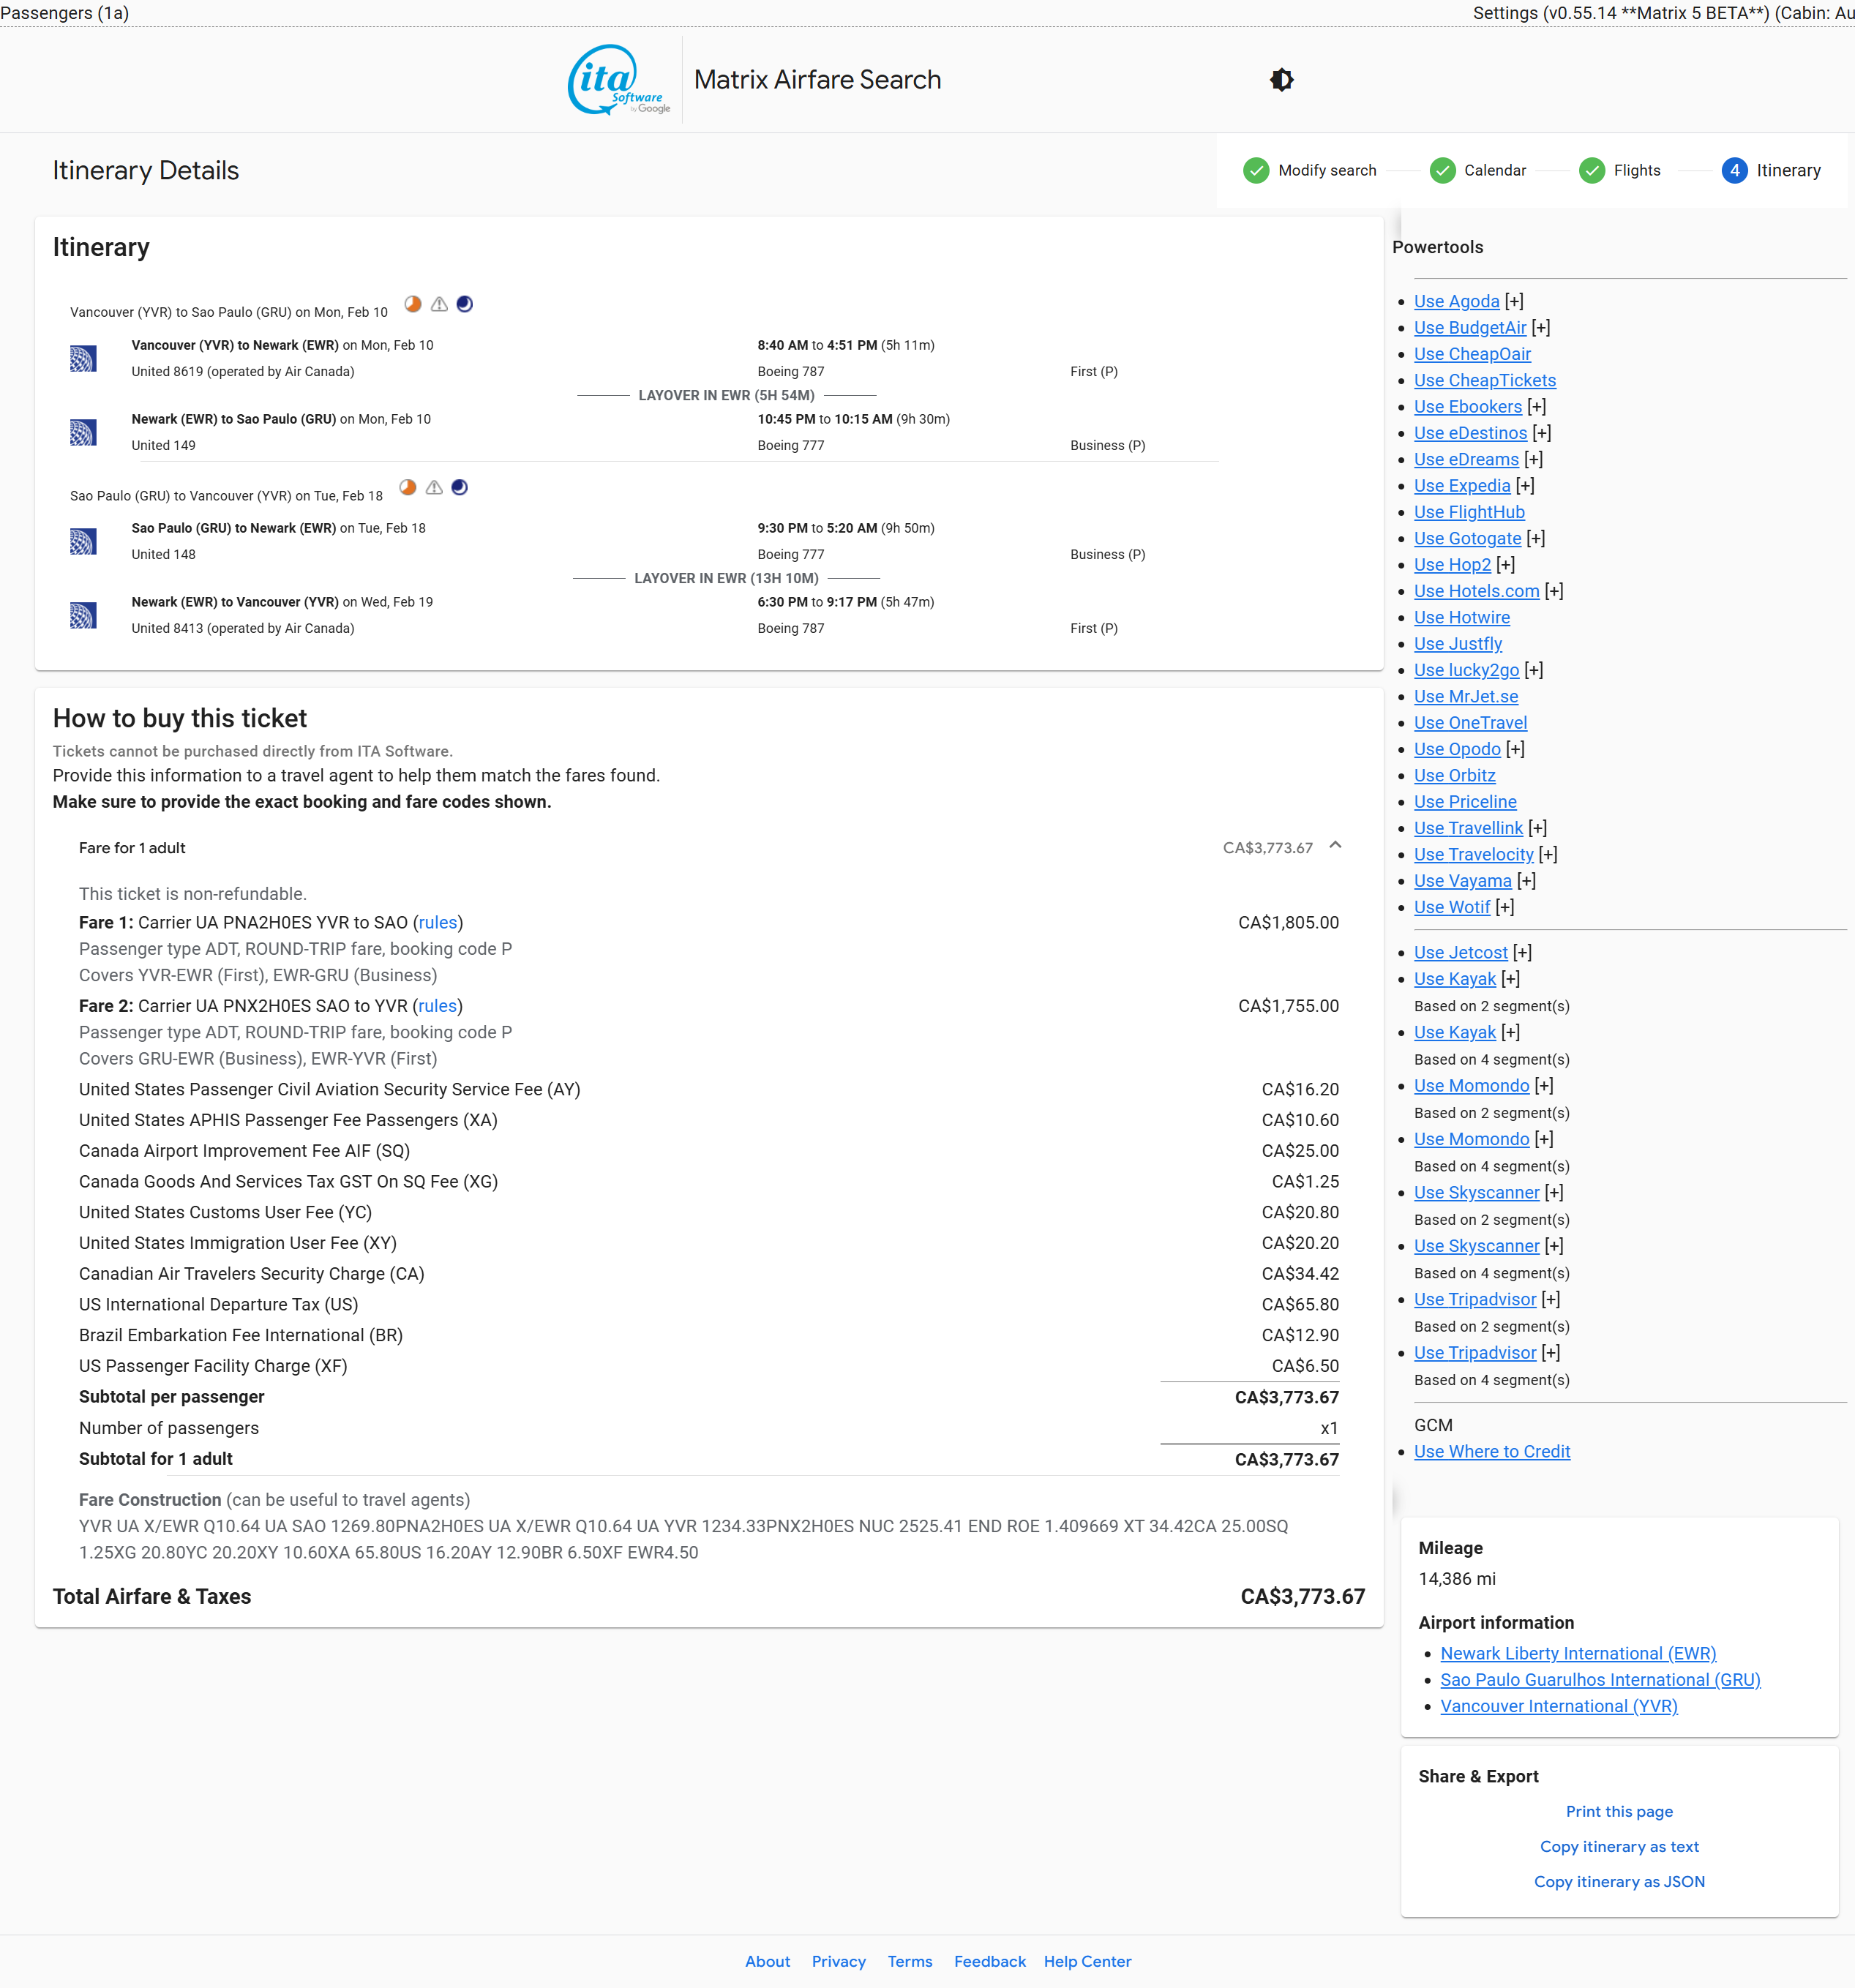Click Copy itinerary as JSON
Screen dimensions: 1855x1988
click(1619, 1881)
